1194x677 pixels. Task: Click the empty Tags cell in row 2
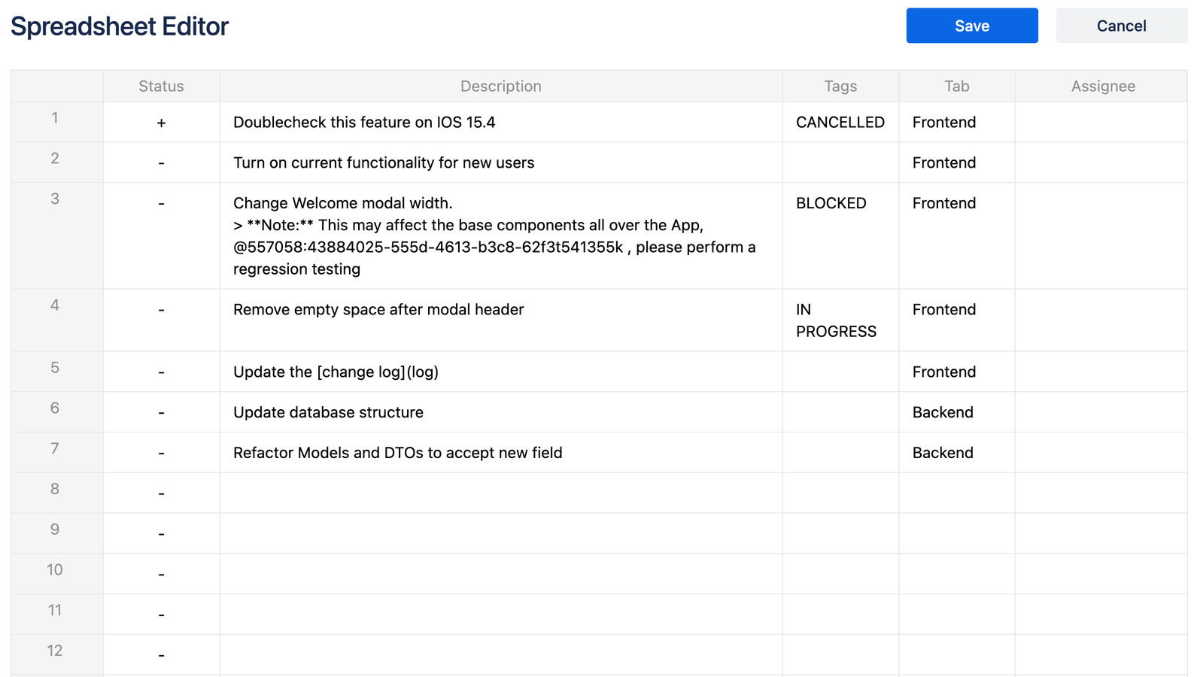click(x=840, y=162)
